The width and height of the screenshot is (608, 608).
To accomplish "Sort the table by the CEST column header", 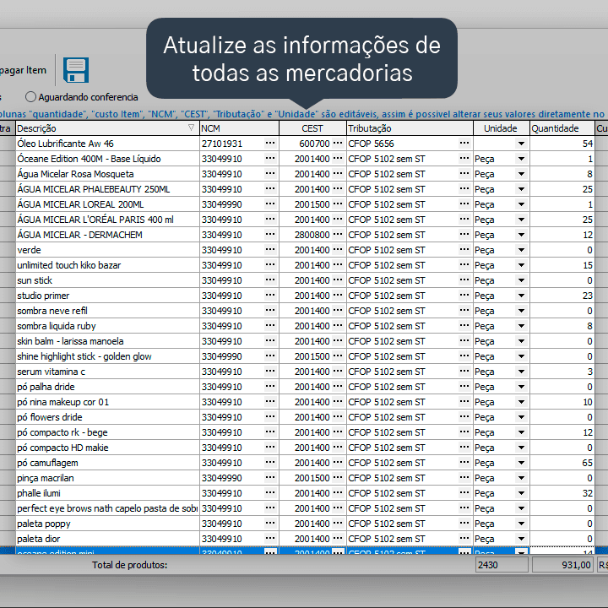I will 312,128.
